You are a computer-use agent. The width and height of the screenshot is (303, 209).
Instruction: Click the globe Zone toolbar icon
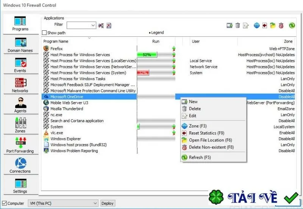click(257, 25)
